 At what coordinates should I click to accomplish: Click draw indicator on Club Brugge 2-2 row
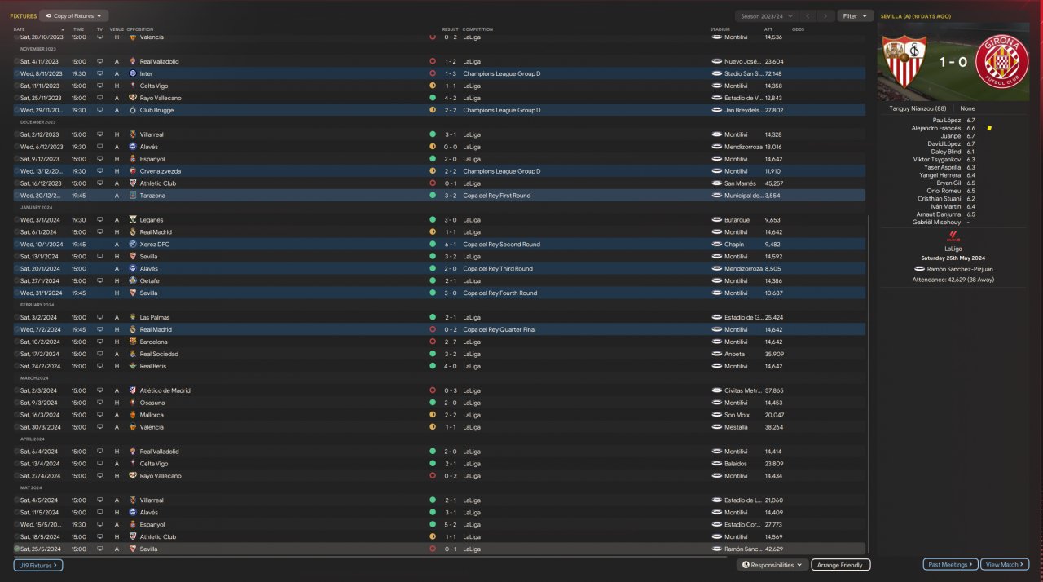pyautogui.click(x=433, y=110)
